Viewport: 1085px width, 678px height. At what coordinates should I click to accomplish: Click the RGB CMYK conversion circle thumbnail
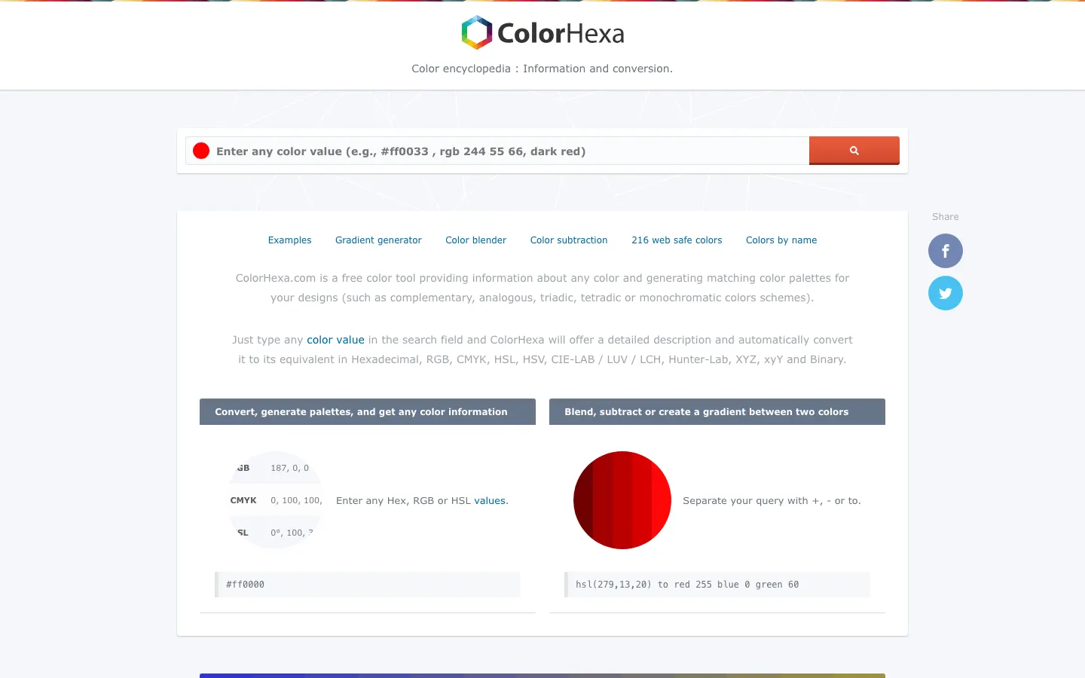276,500
